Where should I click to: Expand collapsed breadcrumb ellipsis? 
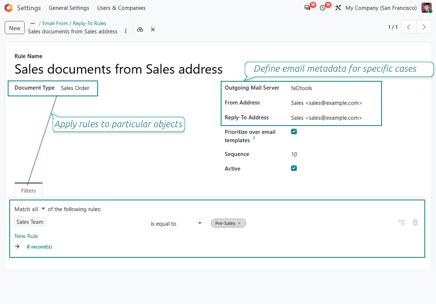[x=32, y=24]
